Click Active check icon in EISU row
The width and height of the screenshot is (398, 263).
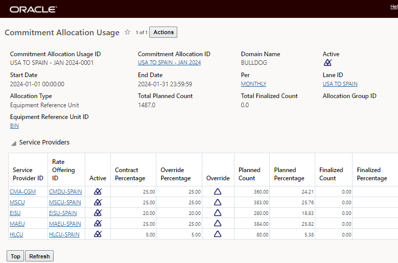point(98,212)
